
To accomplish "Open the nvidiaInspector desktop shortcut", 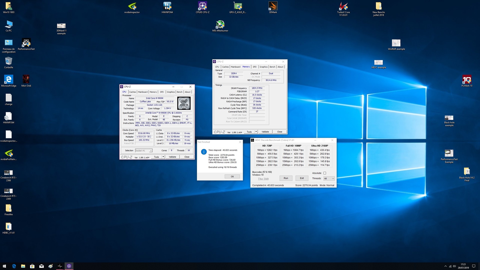I will click(x=132, y=8).
